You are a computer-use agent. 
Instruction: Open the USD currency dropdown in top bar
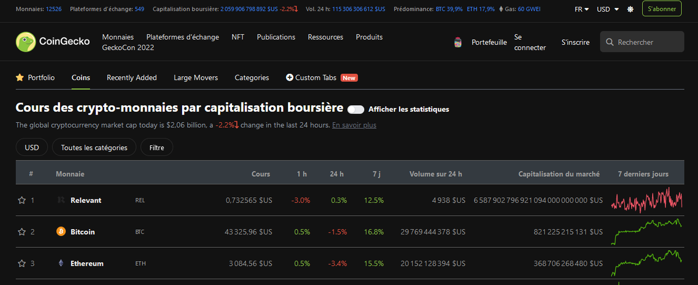point(608,9)
